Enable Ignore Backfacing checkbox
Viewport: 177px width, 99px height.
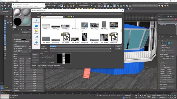(165, 47)
